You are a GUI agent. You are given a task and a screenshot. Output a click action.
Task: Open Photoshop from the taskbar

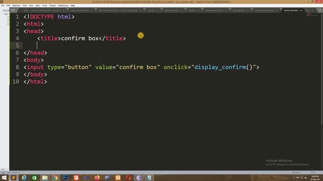tap(66, 177)
